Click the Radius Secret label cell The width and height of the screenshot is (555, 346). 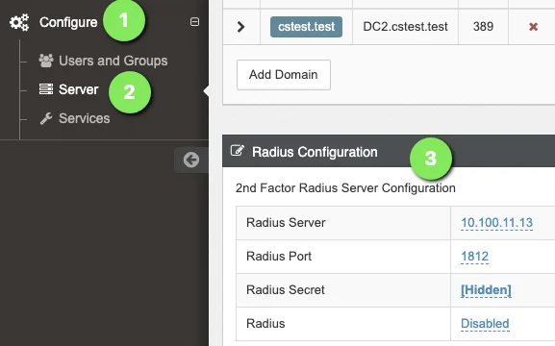pos(343,290)
